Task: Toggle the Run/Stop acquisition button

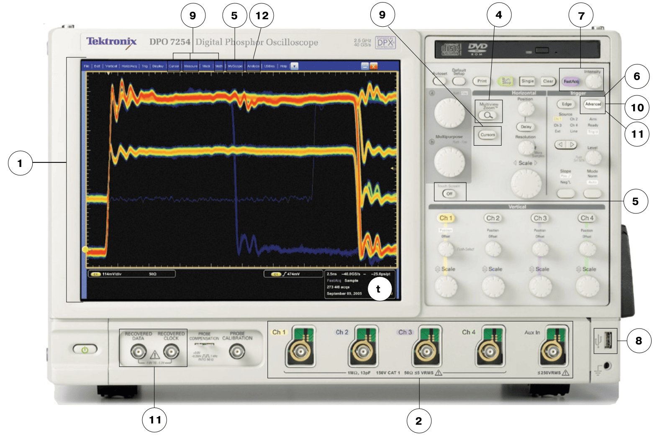Action: point(506,81)
